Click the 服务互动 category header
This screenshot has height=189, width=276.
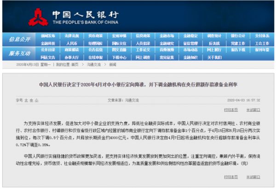click(x=19, y=53)
